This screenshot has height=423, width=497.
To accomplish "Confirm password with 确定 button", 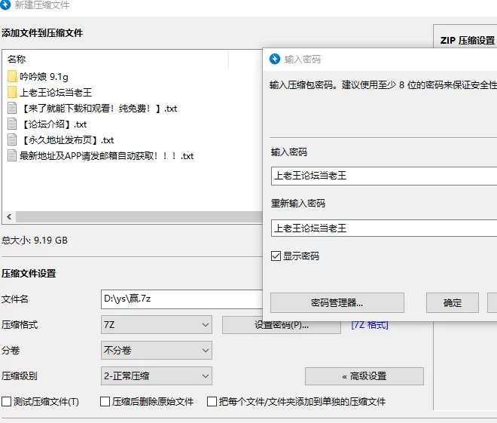I will tap(452, 303).
